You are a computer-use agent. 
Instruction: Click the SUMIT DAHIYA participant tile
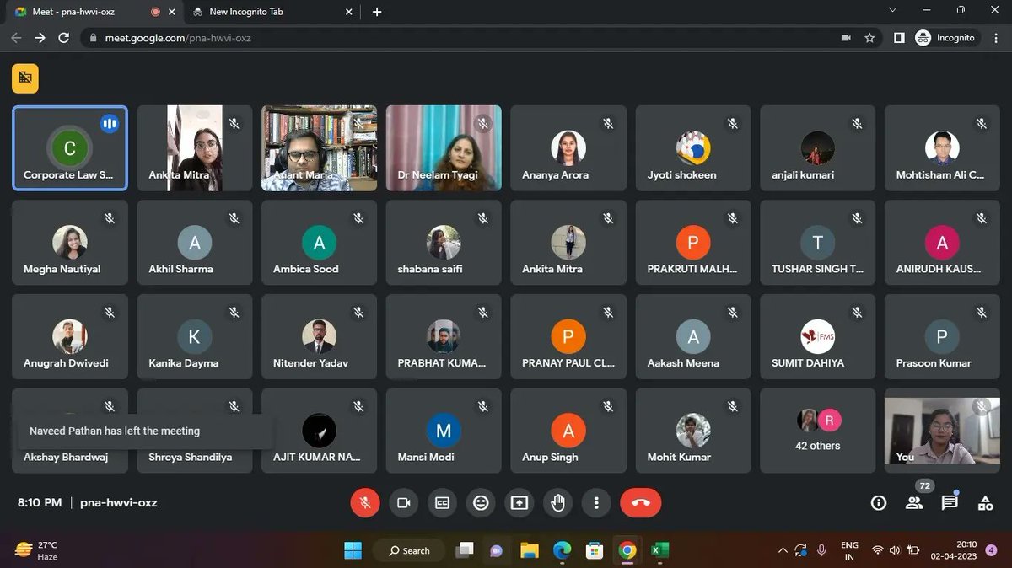pos(817,336)
